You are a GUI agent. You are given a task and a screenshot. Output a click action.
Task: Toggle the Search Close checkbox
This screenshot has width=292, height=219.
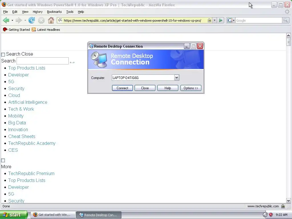[3, 54]
